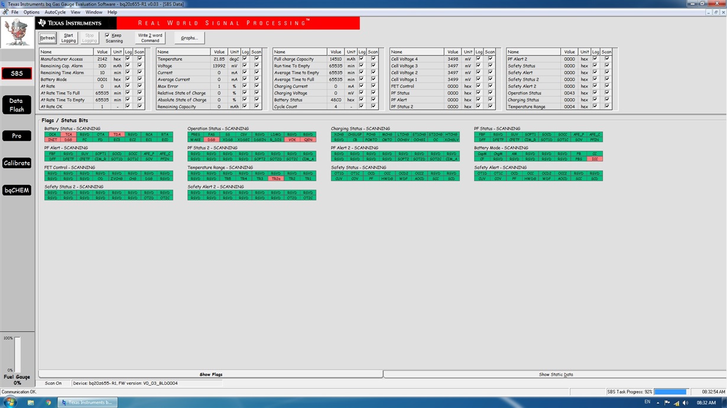The image size is (727, 408).
Task: Toggle Scan checkbox for Voltage
Action: tap(257, 66)
